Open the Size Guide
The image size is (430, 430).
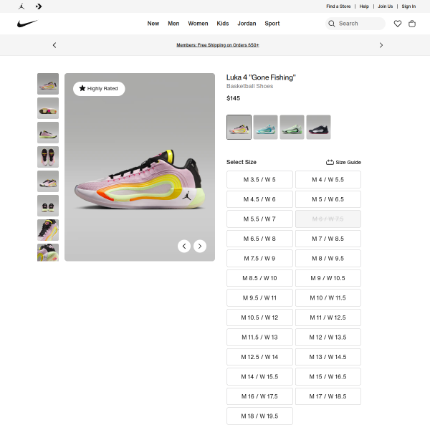click(x=343, y=163)
